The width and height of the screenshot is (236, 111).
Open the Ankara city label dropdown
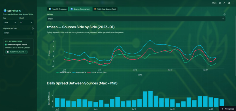tap(18, 33)
